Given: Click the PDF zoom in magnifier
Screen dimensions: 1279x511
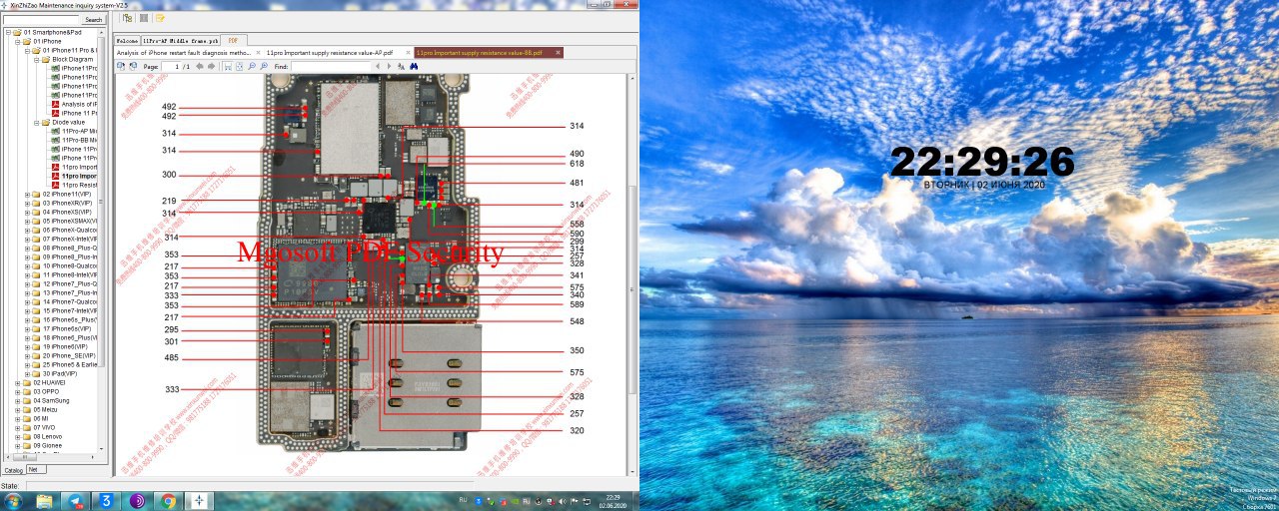Looking at the screenshot, I should point(264,66).
